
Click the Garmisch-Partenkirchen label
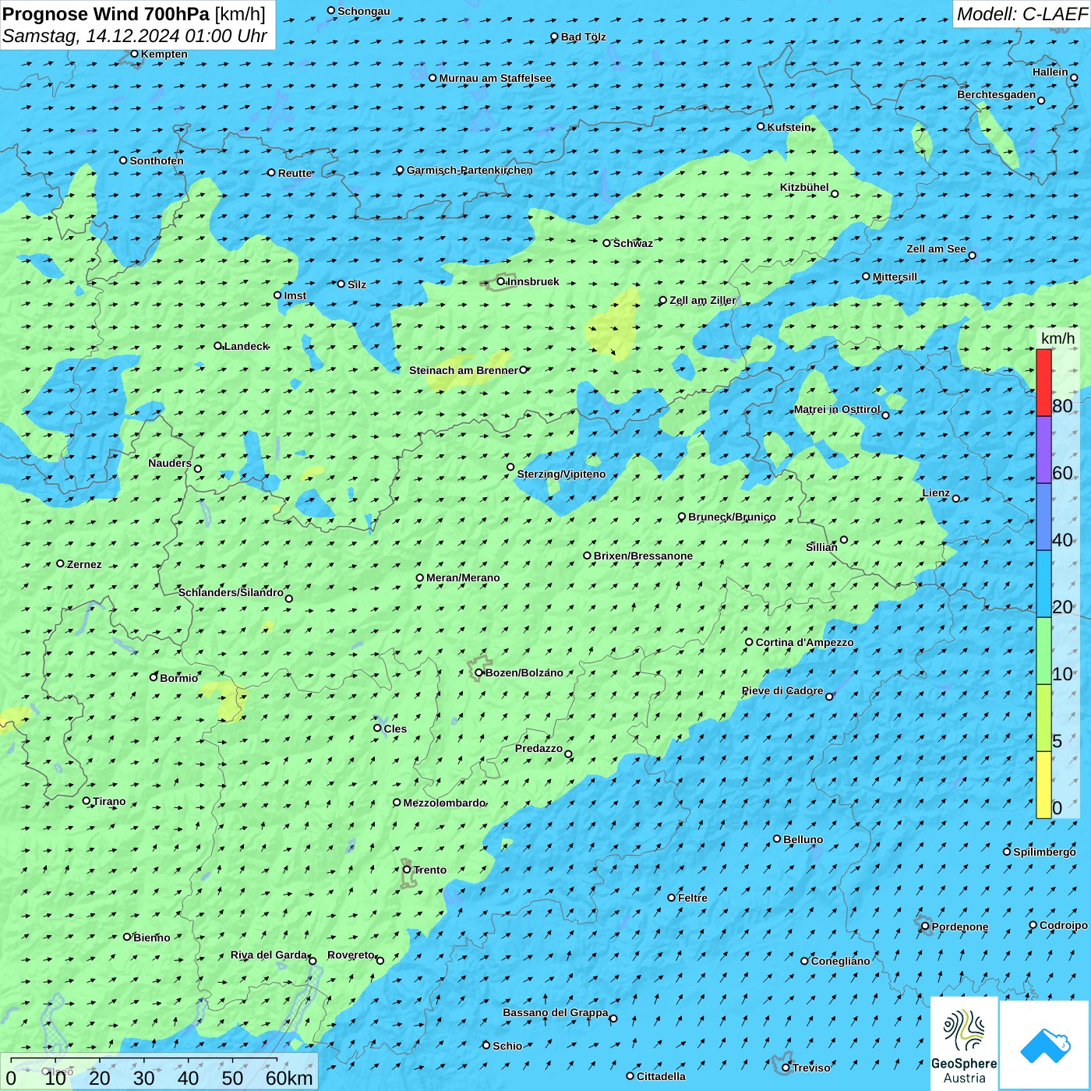click(470, 170)
